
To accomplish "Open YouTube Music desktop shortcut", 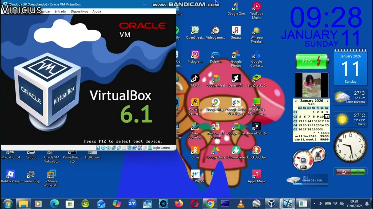I will [256, 11].
